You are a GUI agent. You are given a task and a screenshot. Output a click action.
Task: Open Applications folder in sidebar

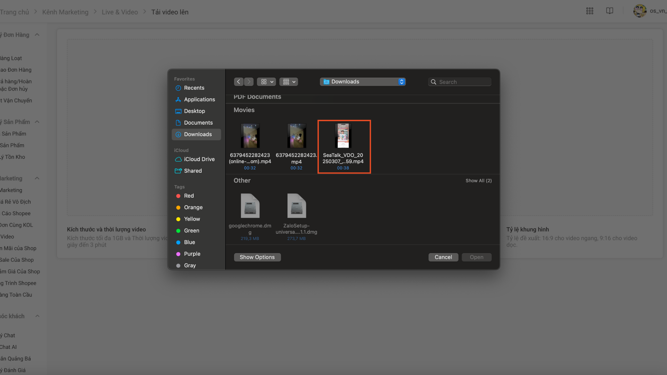(x=199, y=99)
